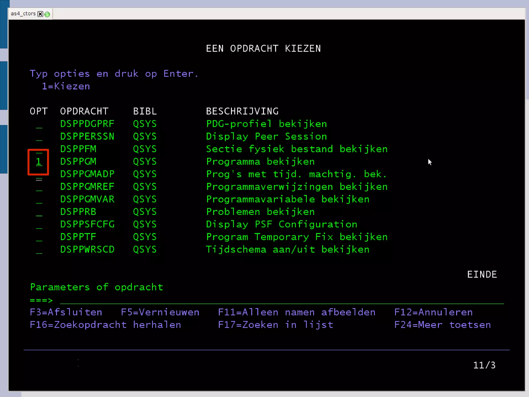
Task: Click F12=Annuleren function key label
Action: (433, 312)
